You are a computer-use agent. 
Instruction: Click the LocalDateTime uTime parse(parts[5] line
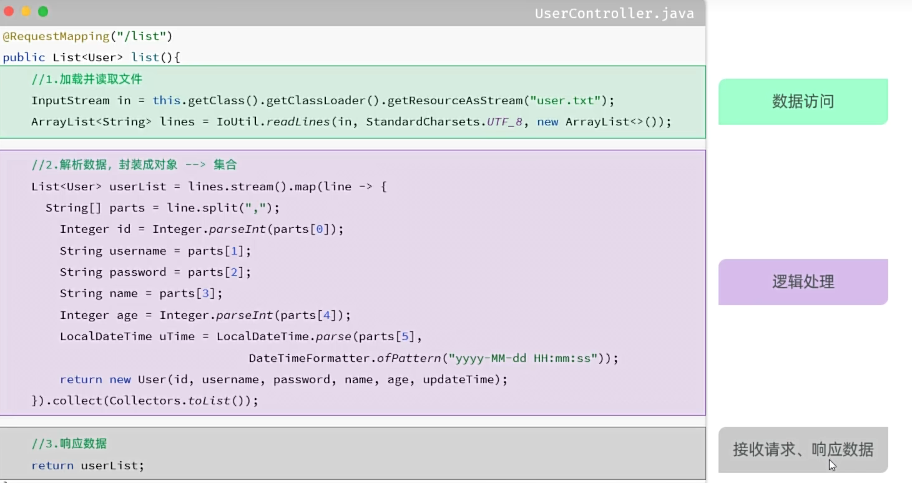click(241, 336)
